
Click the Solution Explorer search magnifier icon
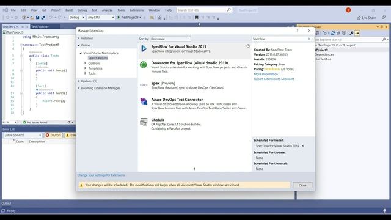pos(384,39)
